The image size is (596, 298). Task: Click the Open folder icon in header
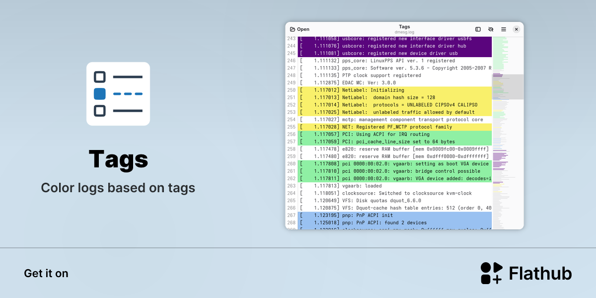point(293,29)
